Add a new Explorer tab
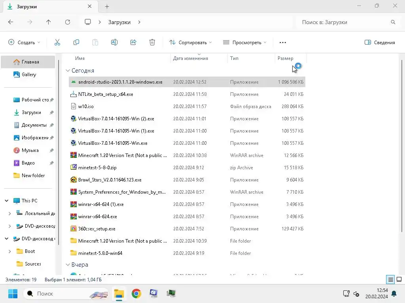 107,7
